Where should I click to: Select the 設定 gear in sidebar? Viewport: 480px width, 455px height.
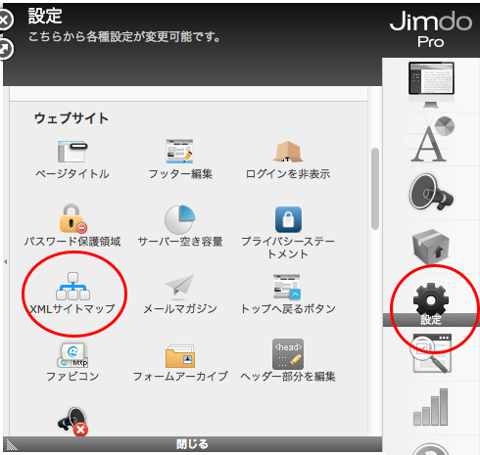[x=431, y=303]
